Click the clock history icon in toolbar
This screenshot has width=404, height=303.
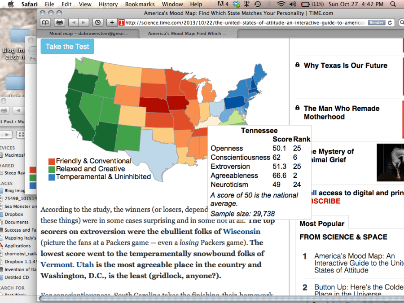pyautogui.click(x=97, y=22)
